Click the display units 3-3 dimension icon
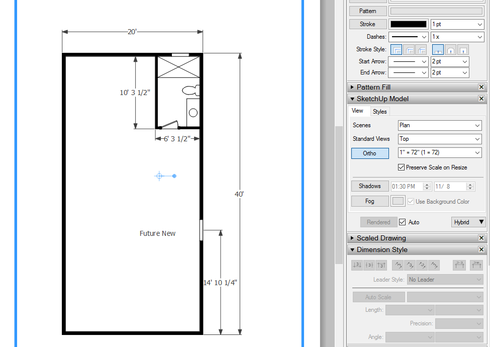The image size is (490, 347). click(x=459, y=265)
